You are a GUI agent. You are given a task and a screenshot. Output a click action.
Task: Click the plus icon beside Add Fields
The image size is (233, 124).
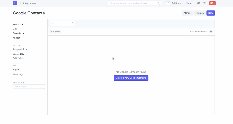pyautogui.click(x=25, y=58)
